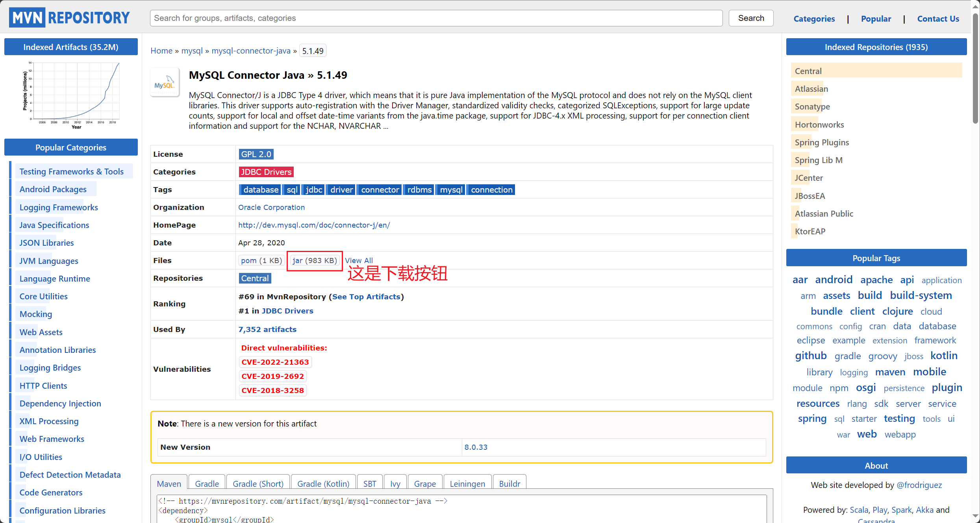This screenshot has width=980, height=523.
Task: Open the Oracle Corporation organization page
Action: click(271, 207)
